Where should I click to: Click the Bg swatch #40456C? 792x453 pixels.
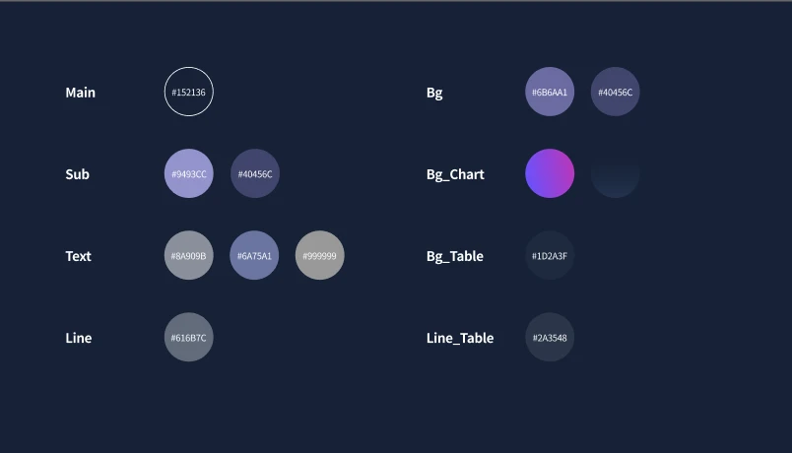click(x=616, y=92)
